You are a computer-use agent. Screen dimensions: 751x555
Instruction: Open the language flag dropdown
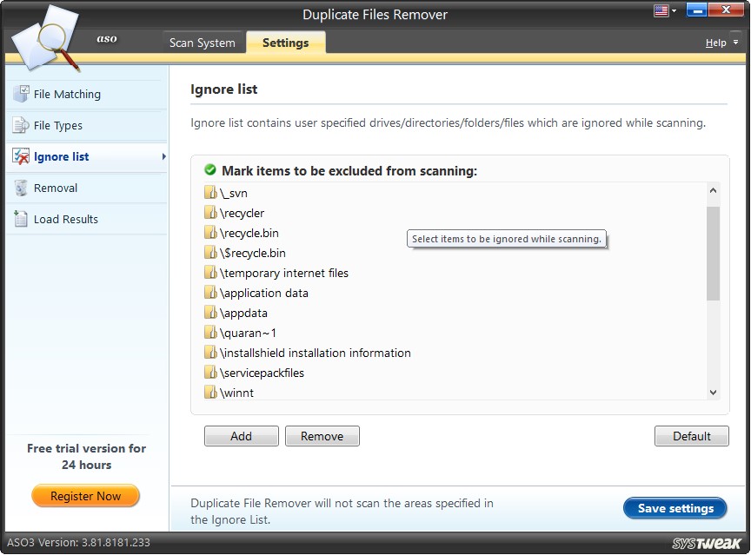[663, 10]
